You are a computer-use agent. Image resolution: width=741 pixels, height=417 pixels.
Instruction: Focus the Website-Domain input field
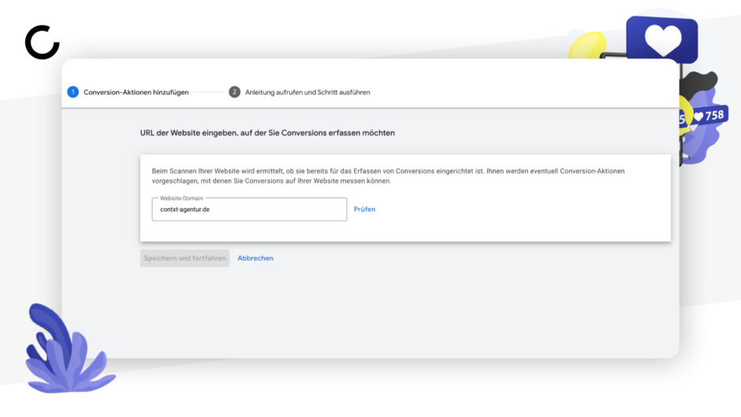coord(249,210)
